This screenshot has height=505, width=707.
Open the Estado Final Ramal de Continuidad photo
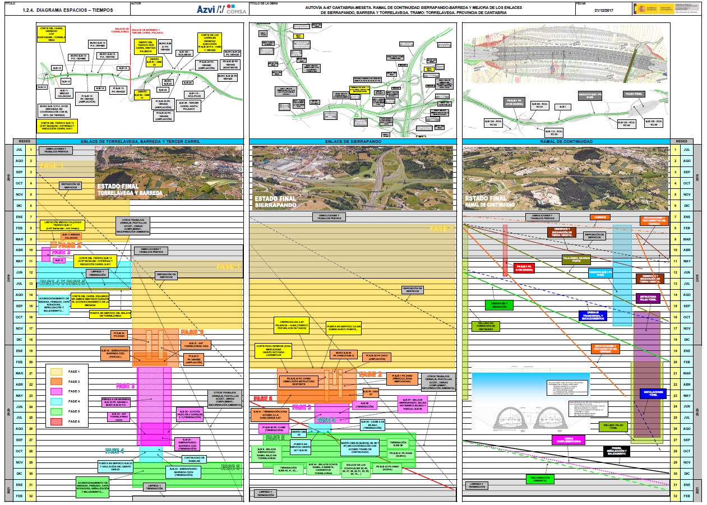[x=566, y=178]
